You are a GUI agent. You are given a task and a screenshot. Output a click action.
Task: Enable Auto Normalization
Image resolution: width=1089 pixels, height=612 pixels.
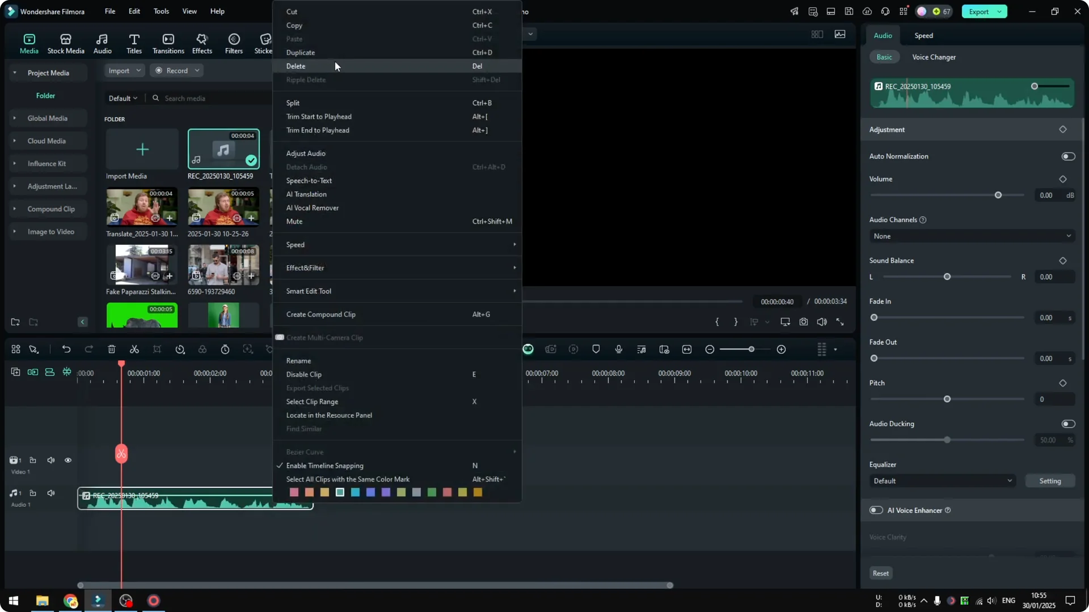coord(1068,156)
